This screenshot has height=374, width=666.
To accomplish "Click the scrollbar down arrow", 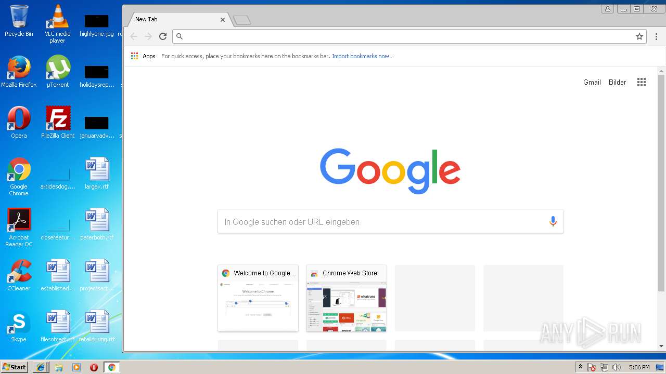I will click(661, 346).
